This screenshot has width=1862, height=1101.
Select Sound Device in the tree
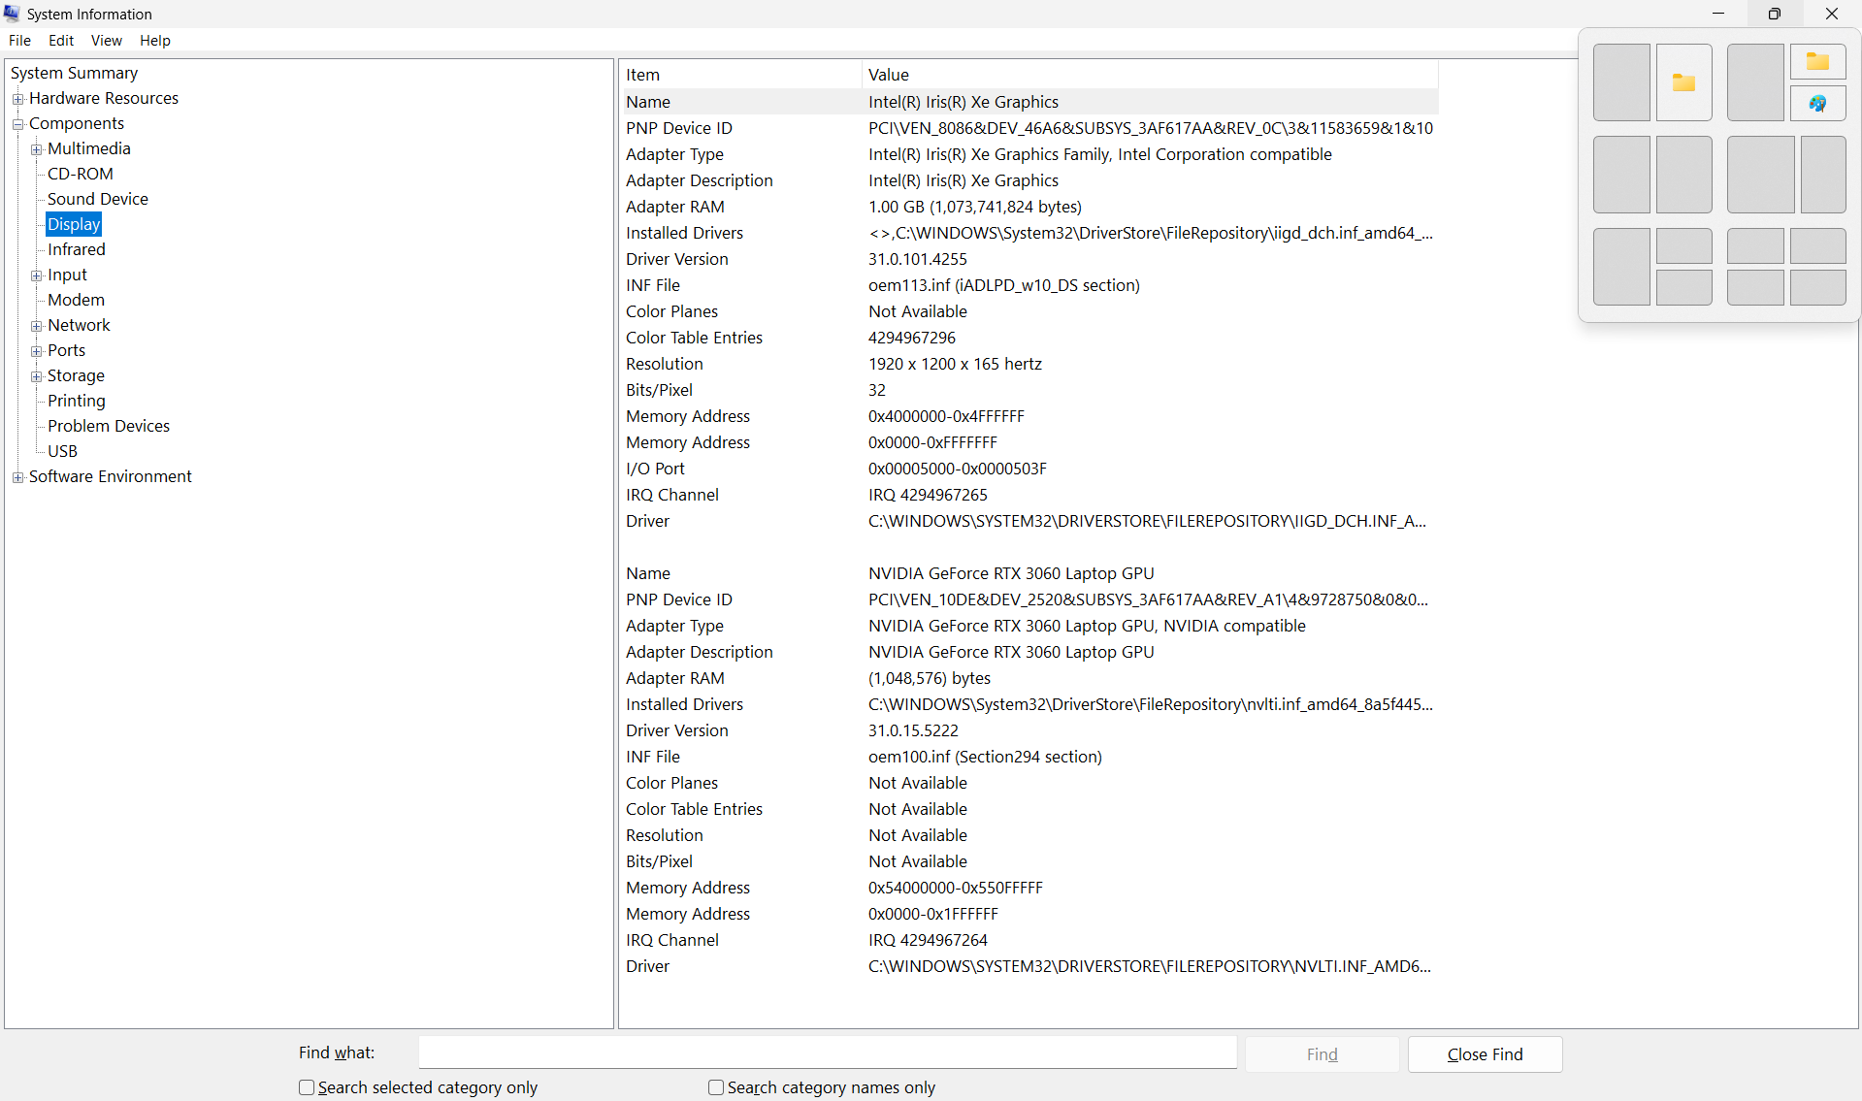pos(97,199)
